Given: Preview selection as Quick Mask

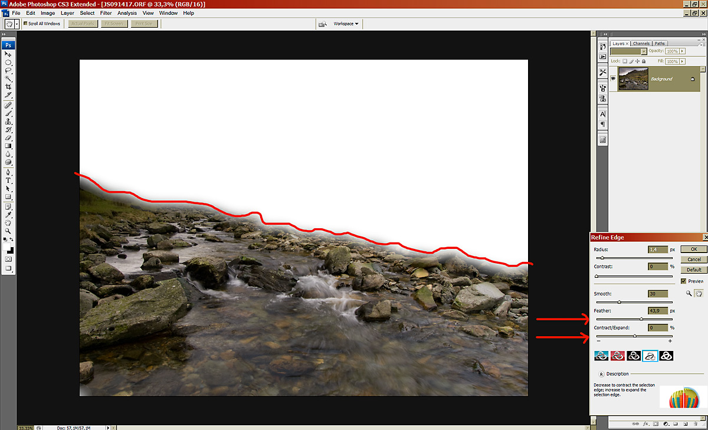Looking at the screenshot, I should coord(617,356).
